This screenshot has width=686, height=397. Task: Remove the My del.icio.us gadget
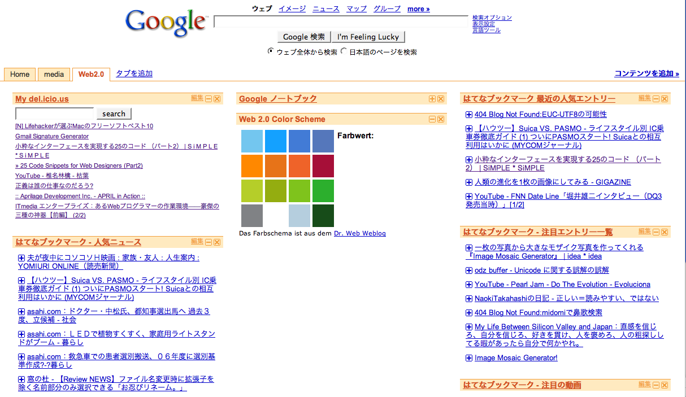coord(217,99)
